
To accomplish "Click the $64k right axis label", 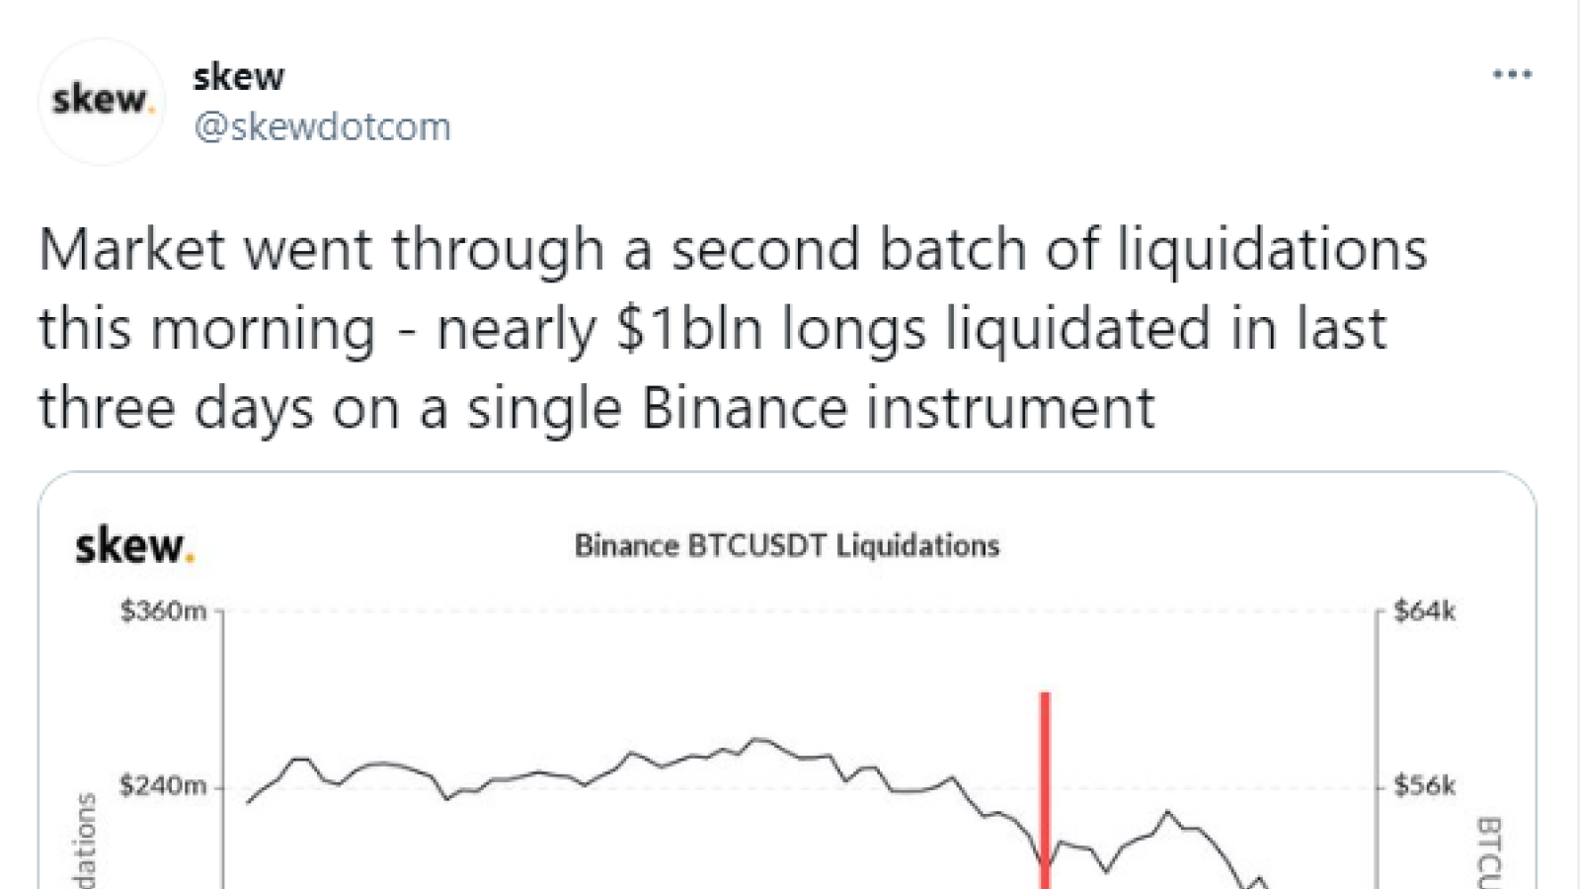I will [1424, 611].
